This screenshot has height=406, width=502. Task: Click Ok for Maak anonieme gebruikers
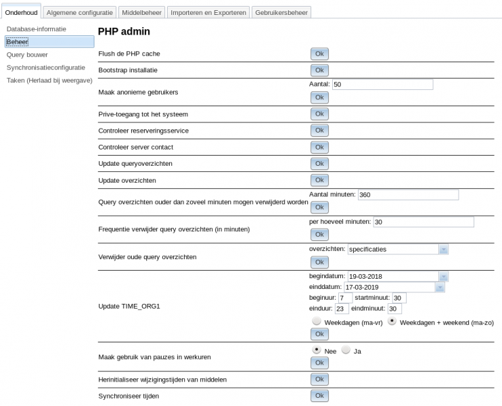tap(319, 97)
